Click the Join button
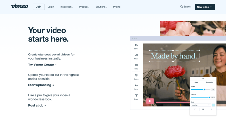Screen dimensions: 226x129 tap(39, 7)
